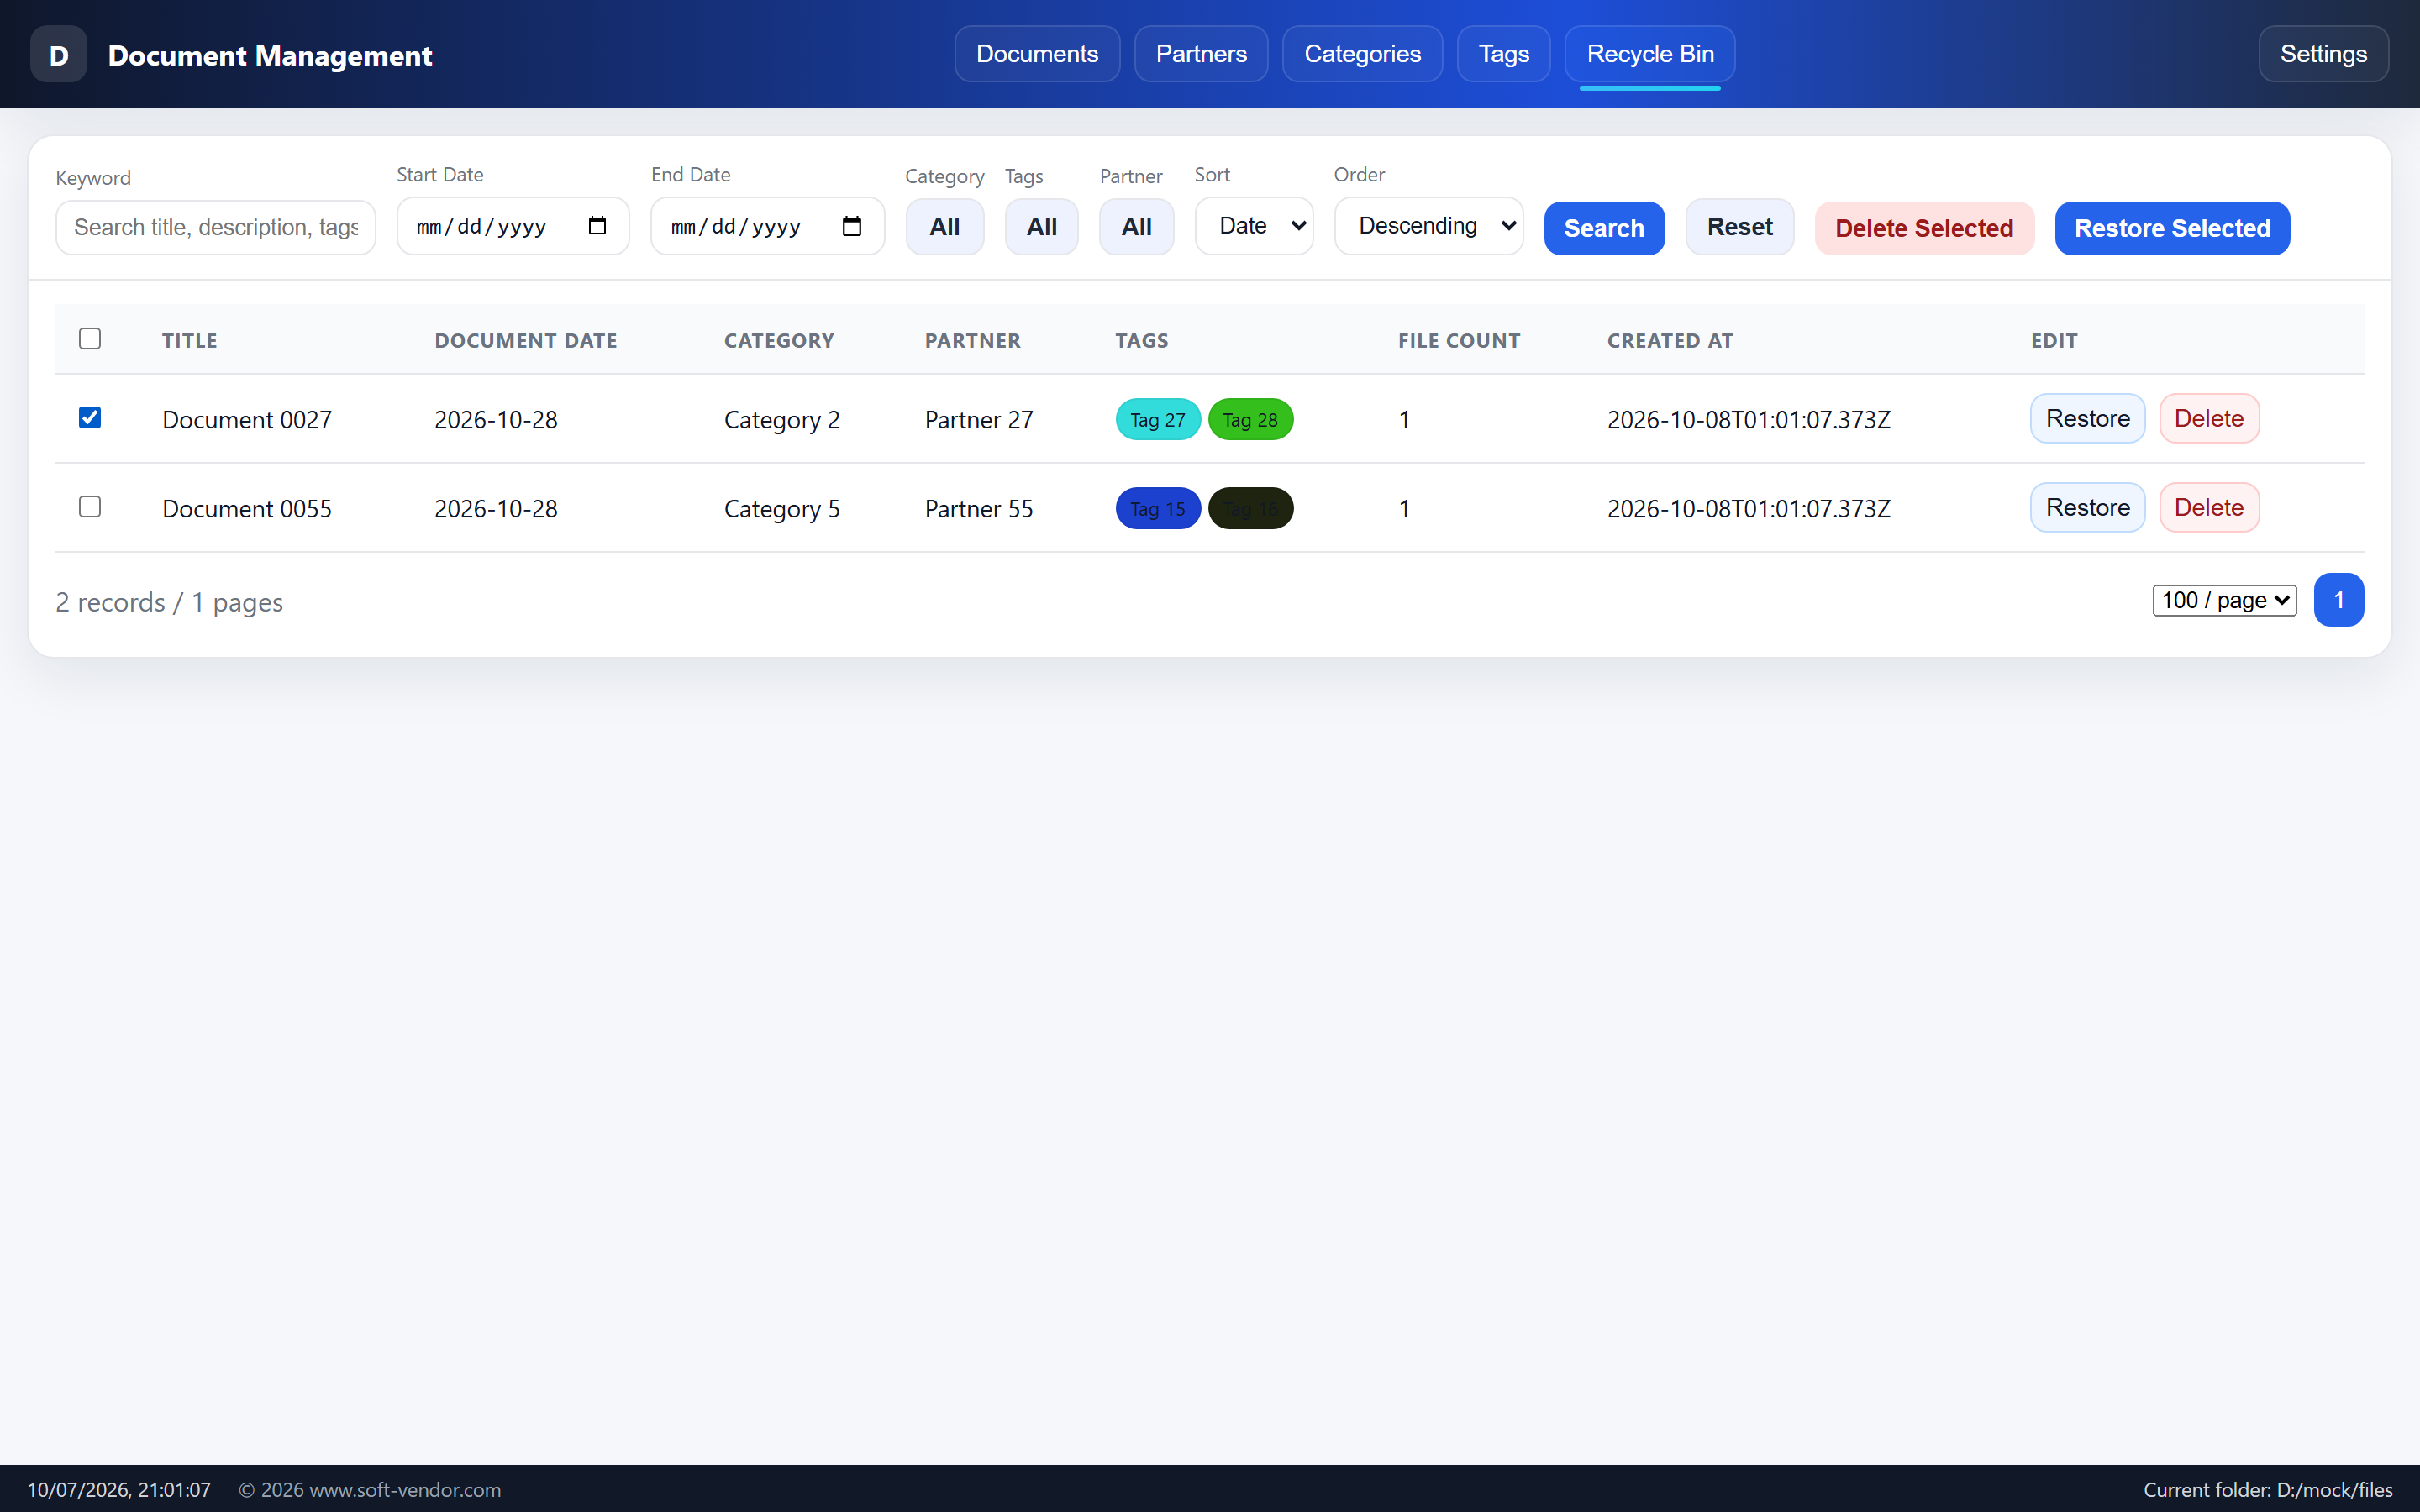
Task: Click the Partner 55 cell
Action: 979,509
